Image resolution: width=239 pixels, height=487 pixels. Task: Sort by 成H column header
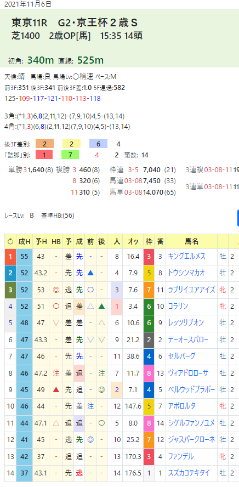click(x=24, y=241)
